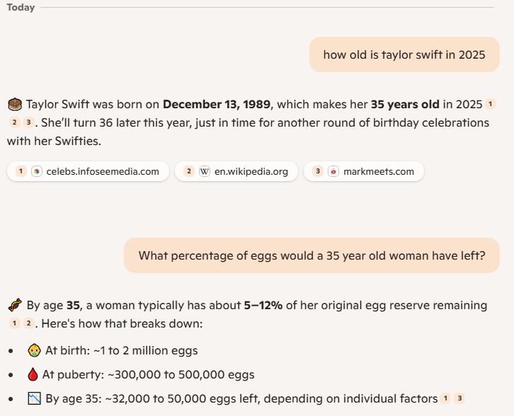Select the 'how old is taylor swift in 2025' message
This screenshot has height=416, width=514.
click(x=404, y=54)
